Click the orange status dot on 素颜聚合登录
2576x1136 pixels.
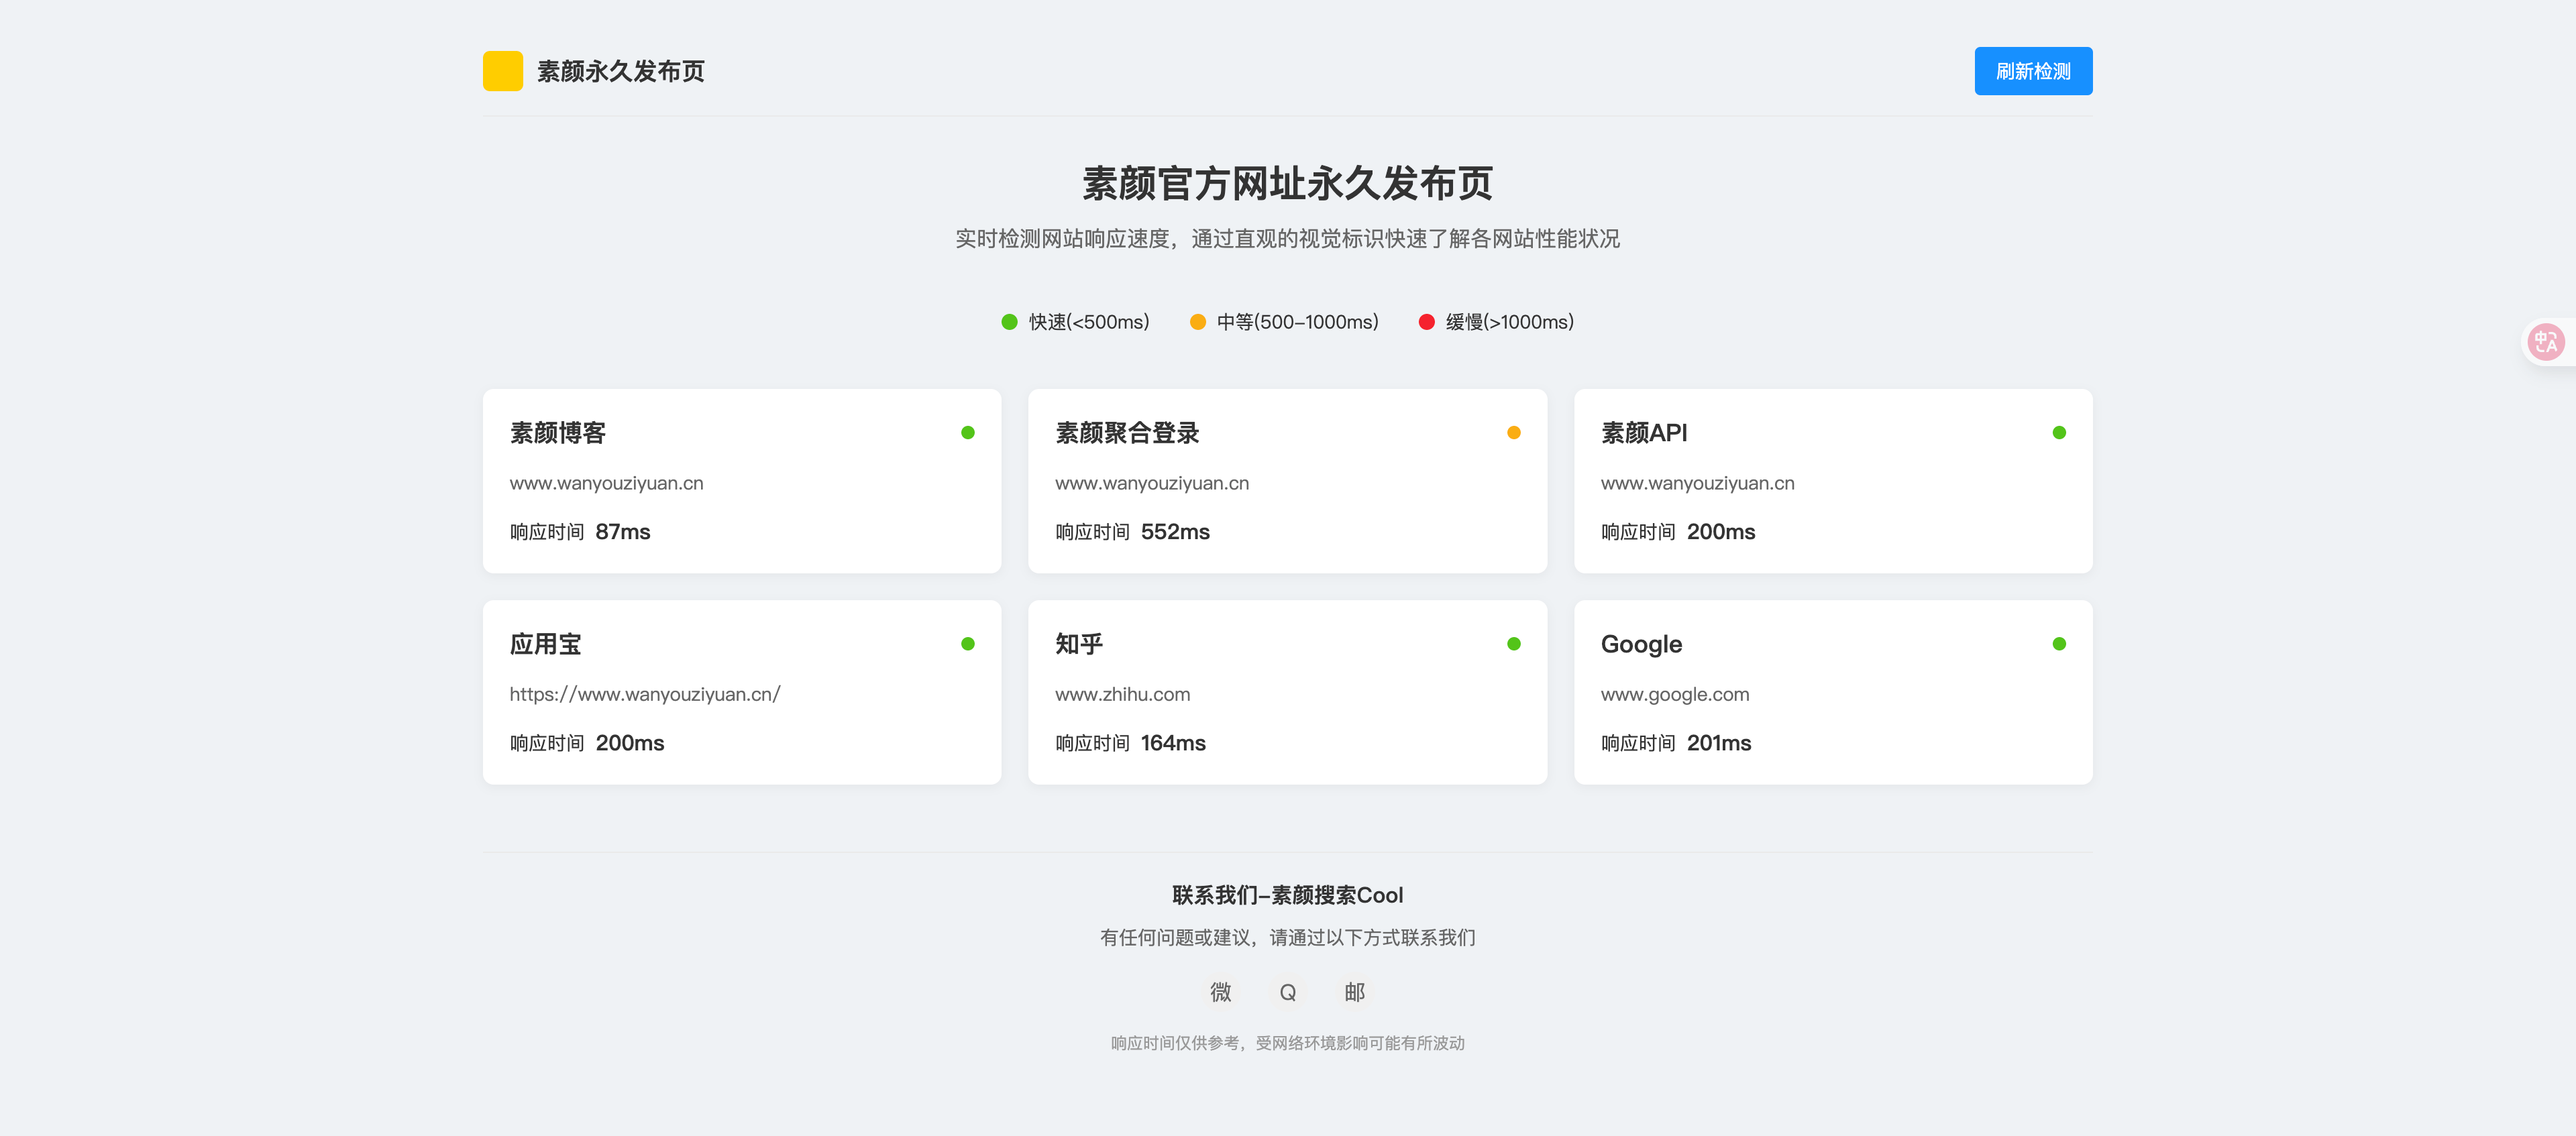point(1513,433)
